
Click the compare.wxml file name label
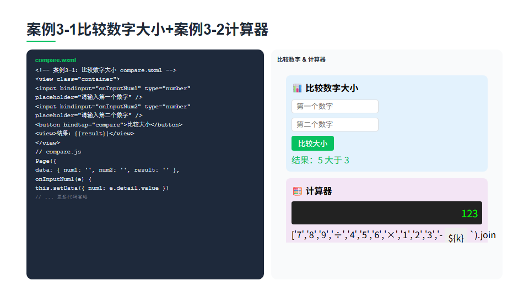click(56, 61)
